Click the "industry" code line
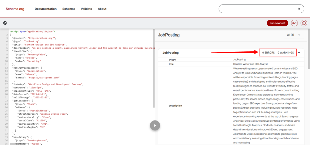310x145 pixels. [x=48, y=84]
